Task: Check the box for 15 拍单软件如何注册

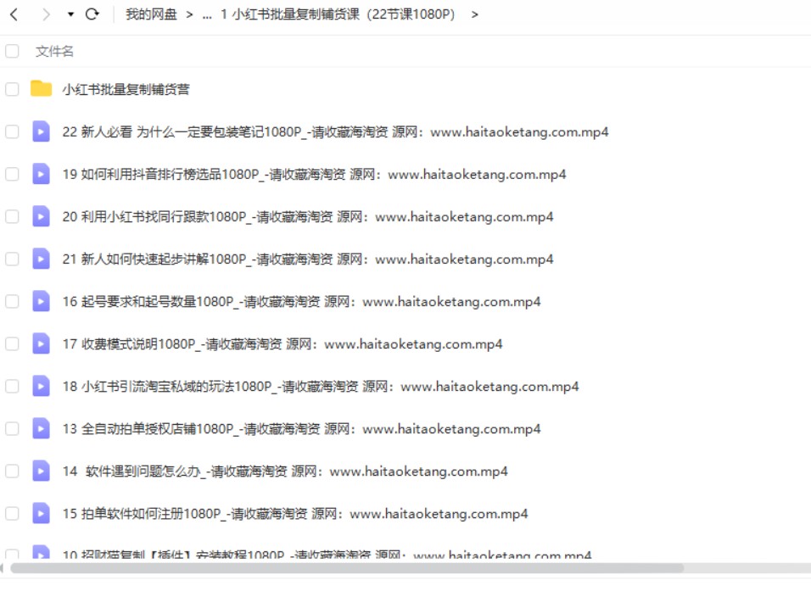Action: pyautogui.click(x=12, y=513)
